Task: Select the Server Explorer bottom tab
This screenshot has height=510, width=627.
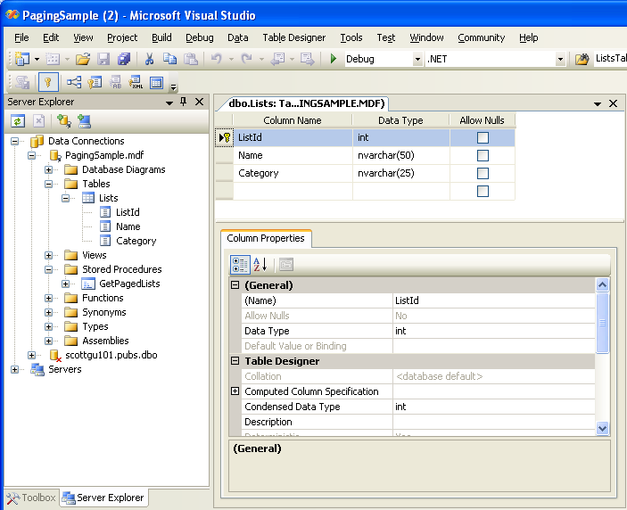Action: pyautogui.click(x=103, y=498)
